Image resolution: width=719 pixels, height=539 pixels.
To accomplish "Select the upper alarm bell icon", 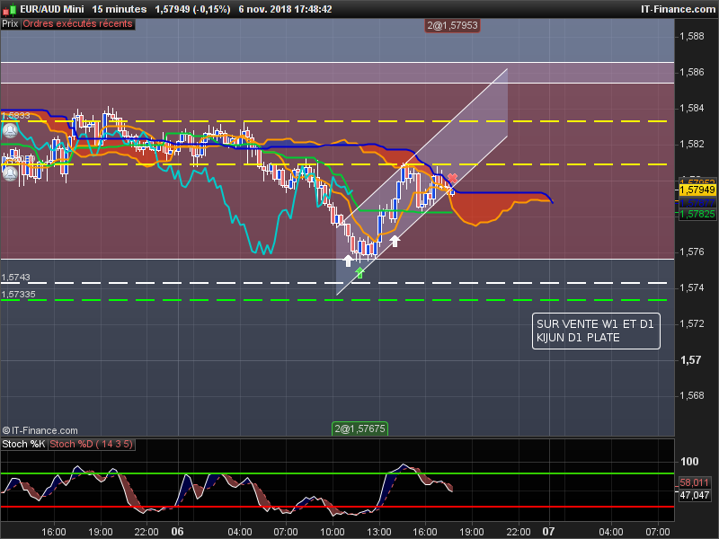I will tap(10, 131).
